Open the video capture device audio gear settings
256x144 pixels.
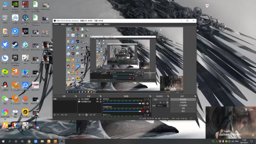(x=148, y=111)
